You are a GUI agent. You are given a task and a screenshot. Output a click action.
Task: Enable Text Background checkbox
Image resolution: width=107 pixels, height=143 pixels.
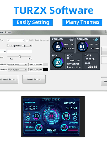coord(27,40)
